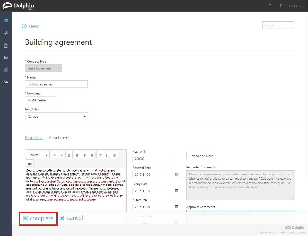Click the Expiry Date text field
Viewport: 308px width, 236px height.
point(153,191)
